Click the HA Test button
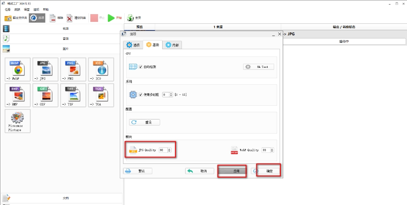The width and height of the screenshot is (407, 205). (x=259, y=67)
